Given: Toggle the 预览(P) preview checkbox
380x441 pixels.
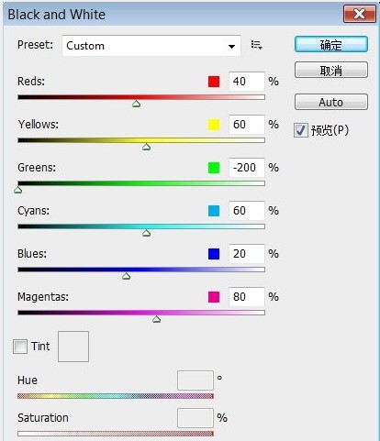Looking at the screenshot, I should (301, 130).
